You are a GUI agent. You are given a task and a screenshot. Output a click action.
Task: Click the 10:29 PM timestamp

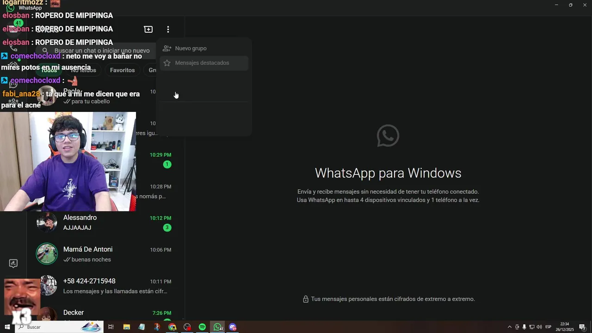(160, 155)
